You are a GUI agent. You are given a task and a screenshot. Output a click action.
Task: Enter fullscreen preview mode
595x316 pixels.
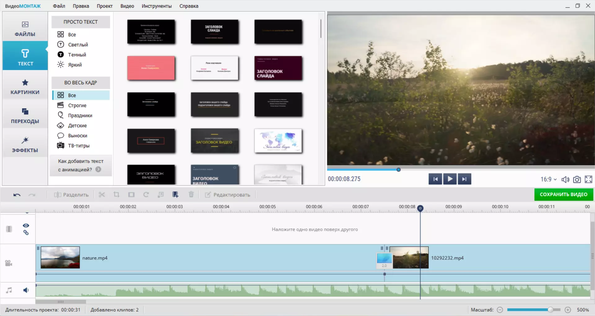[588, 180]
